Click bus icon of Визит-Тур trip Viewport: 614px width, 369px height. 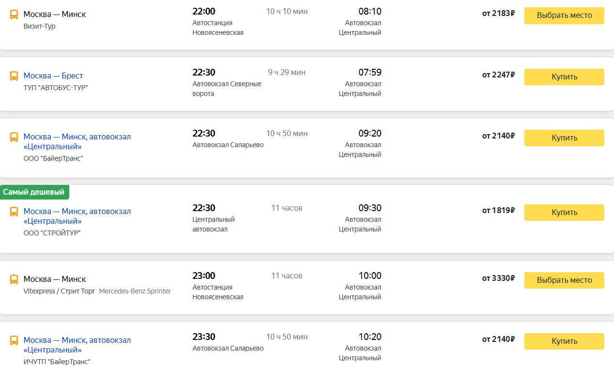pos(14,15)
